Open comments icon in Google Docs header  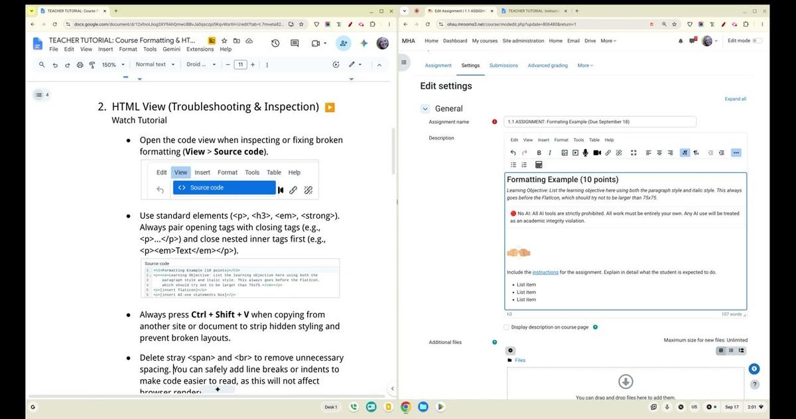(294, 43)
